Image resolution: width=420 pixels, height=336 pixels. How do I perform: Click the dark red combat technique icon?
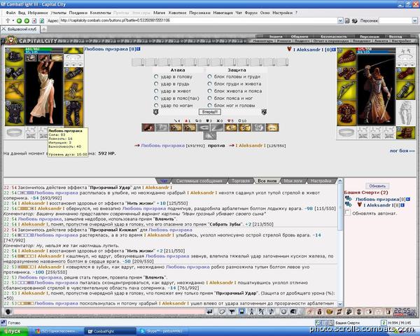click(x=148, y=127)
